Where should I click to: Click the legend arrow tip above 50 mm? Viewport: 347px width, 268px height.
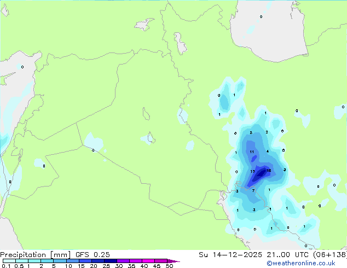click(x=173, y=261)
